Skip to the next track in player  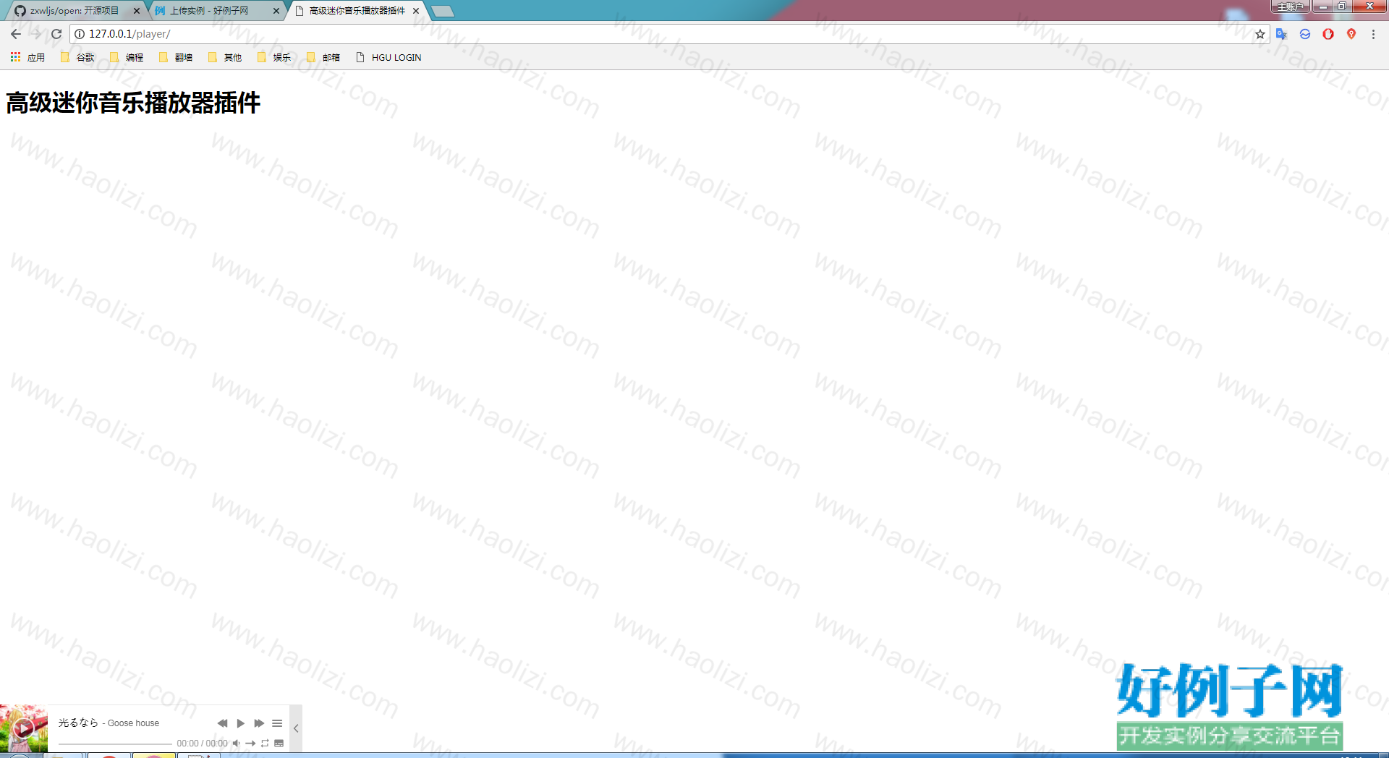(259, 723)
